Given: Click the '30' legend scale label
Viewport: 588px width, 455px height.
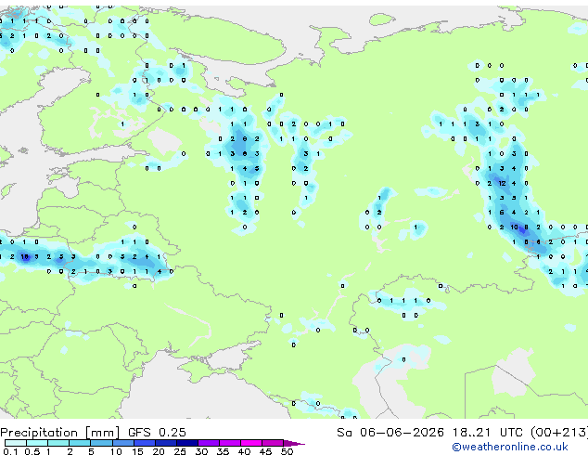Looking at the screenshot, I should coord(201,451).
